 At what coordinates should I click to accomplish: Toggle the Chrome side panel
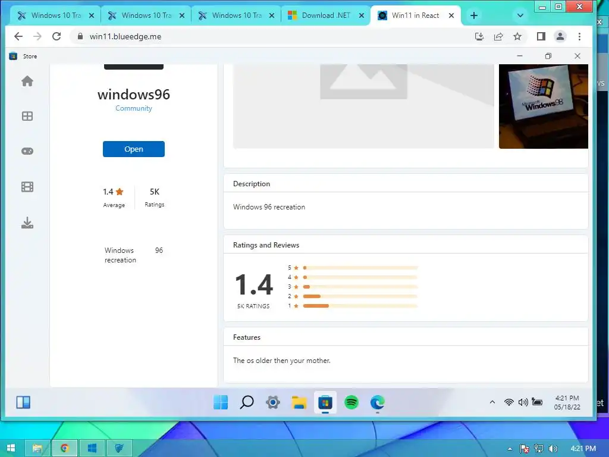pyautogui.click(x=541, y=36)
